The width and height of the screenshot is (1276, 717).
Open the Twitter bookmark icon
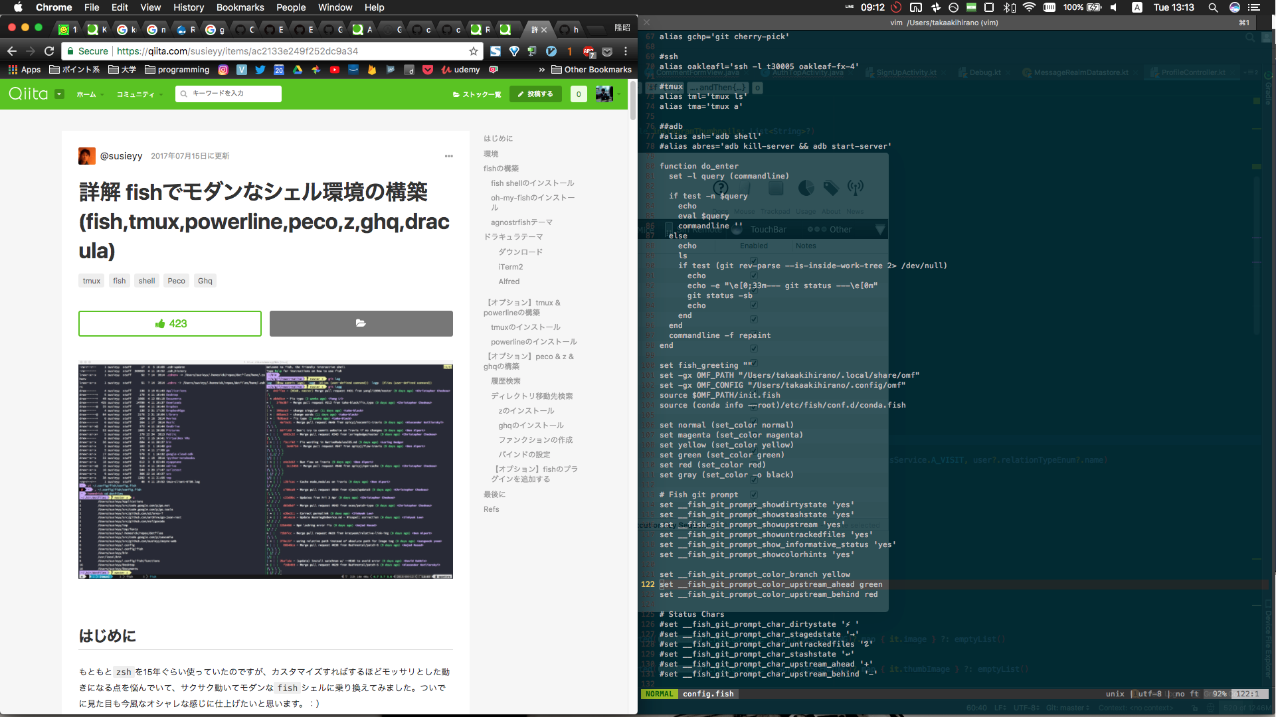[x=260, y=70]
